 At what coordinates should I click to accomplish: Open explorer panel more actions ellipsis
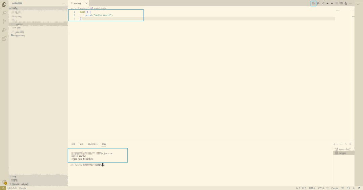64,3
